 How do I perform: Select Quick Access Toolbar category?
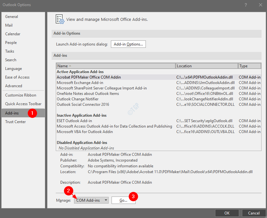[23, 104]
